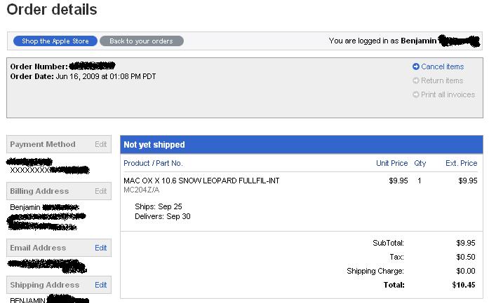Screen dimensions: 489x303
Task: Click the arrow icon beside Print all invoices
Action: (x=416, y=94)
